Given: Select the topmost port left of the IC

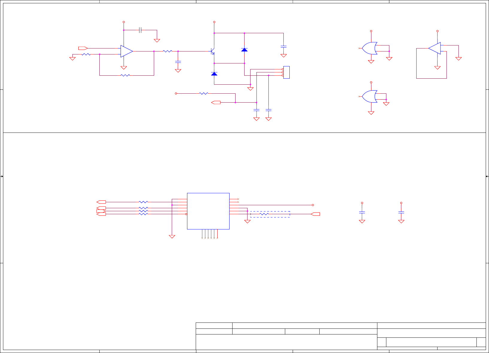Looking at the screenshot, I should pos(101,202).
